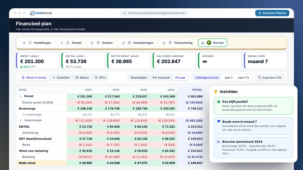
Task: Click the document icon on Winst & Verlies tab
Action: click(23, 77)
